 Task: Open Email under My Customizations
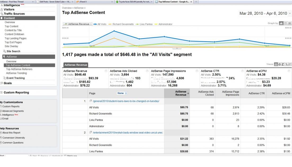[x=5, y=119]
